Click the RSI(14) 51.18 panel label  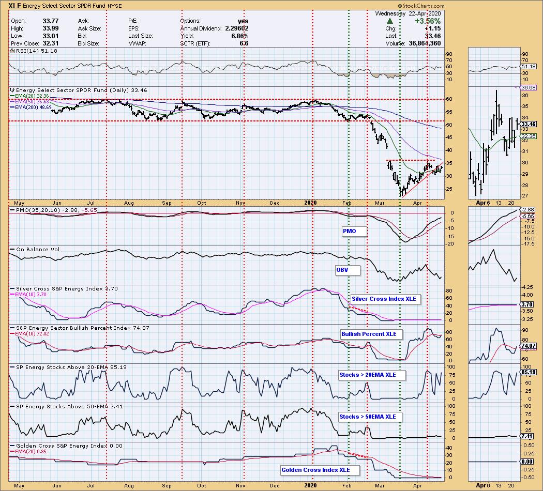(x=36, y=51)
